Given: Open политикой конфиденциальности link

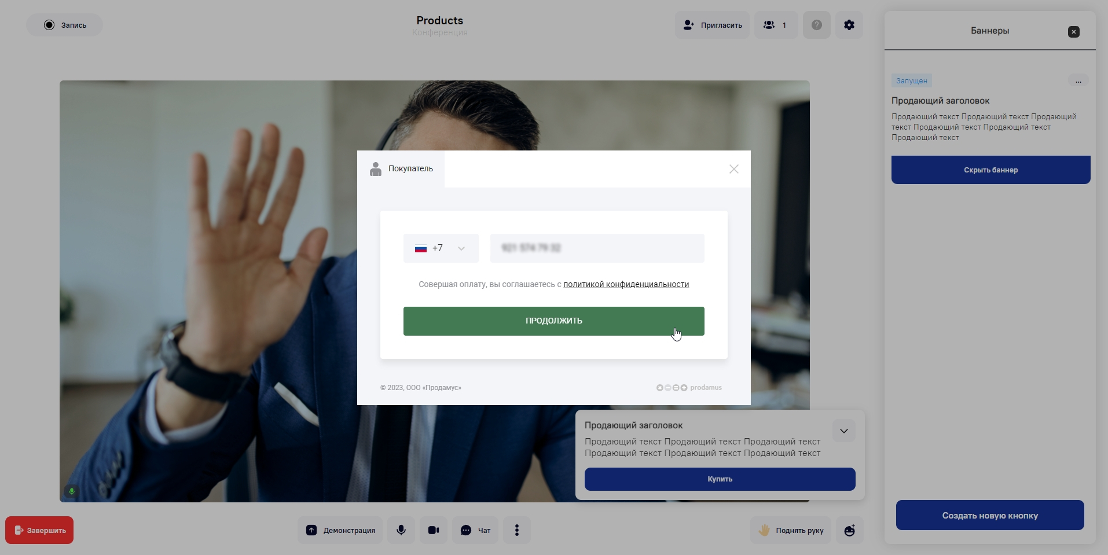Looking at the screenshot, I should [626, 284].
